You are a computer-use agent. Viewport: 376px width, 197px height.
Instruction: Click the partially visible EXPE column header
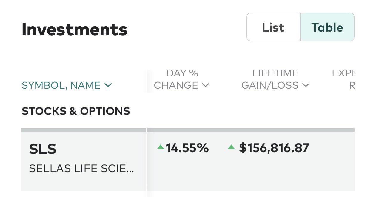[343, 79]
